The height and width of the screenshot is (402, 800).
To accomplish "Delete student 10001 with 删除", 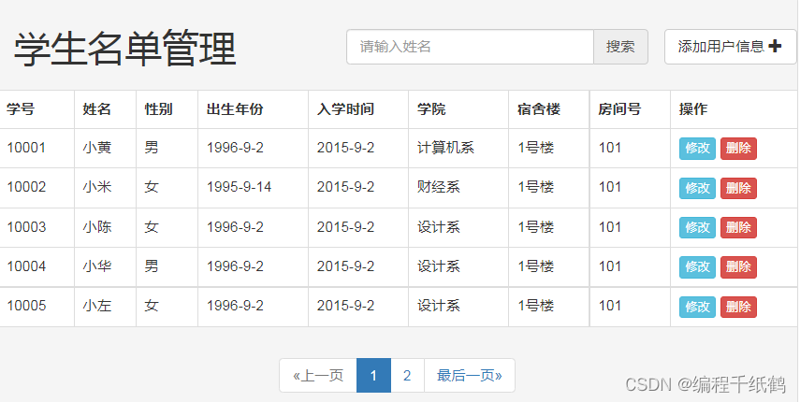I will point(738,149).
